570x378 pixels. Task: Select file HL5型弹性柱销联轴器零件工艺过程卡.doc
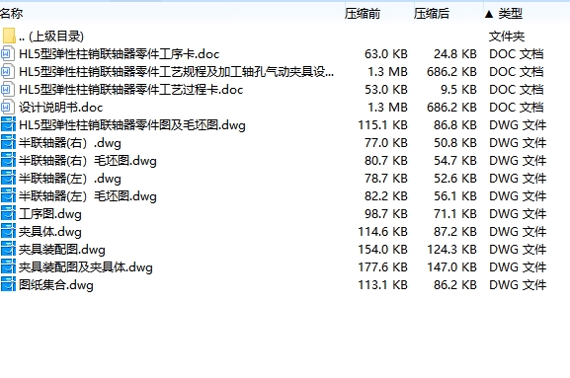(130, 90)
